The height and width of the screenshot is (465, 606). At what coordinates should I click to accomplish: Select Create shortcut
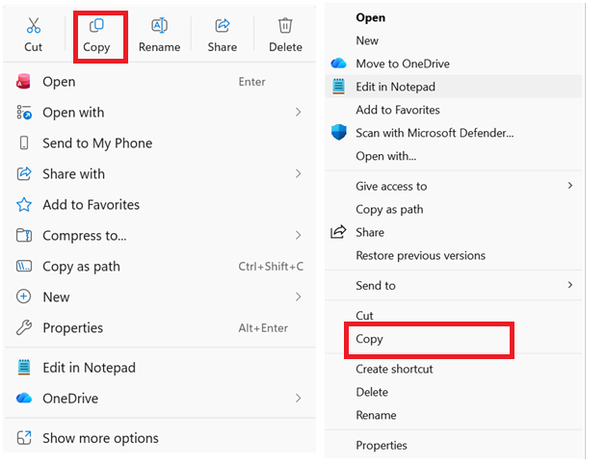click(454, 369)
